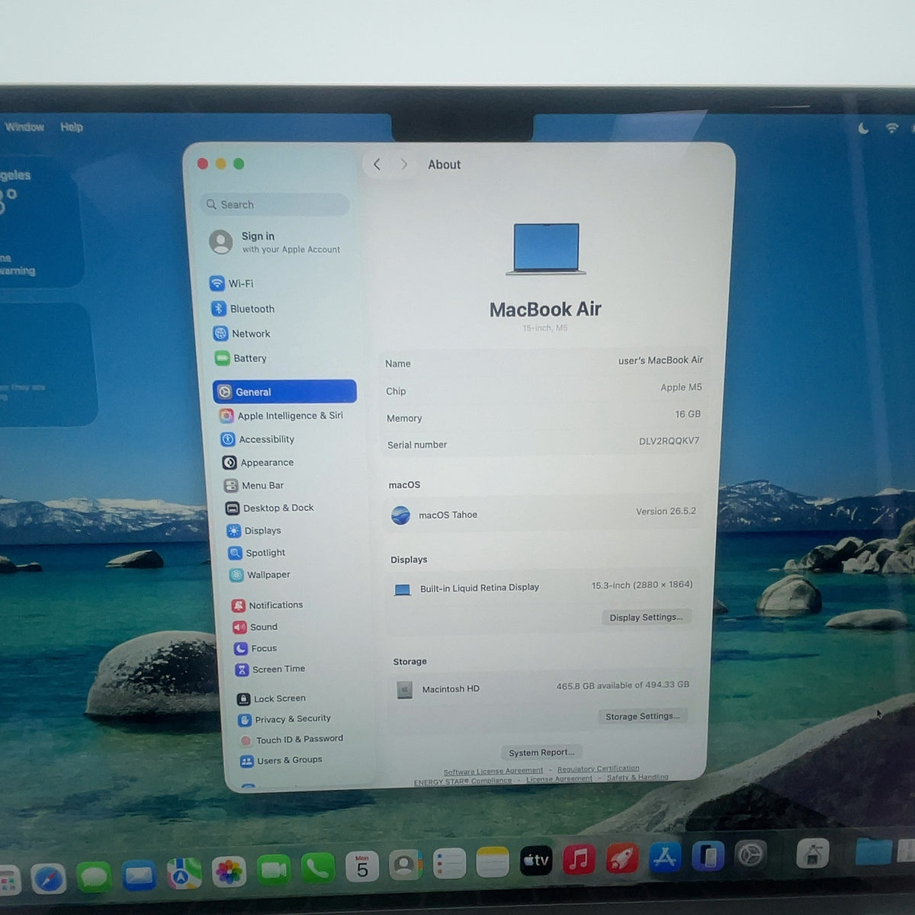
Task: Open the Software License Agreement link
Action: click(493, 771)
